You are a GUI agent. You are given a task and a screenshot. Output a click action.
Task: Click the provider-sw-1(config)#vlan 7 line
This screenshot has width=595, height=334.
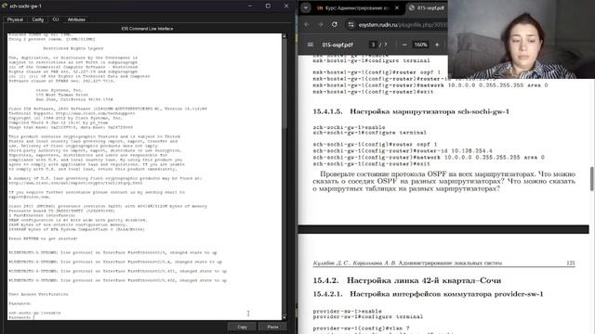[x=362, y=328]
